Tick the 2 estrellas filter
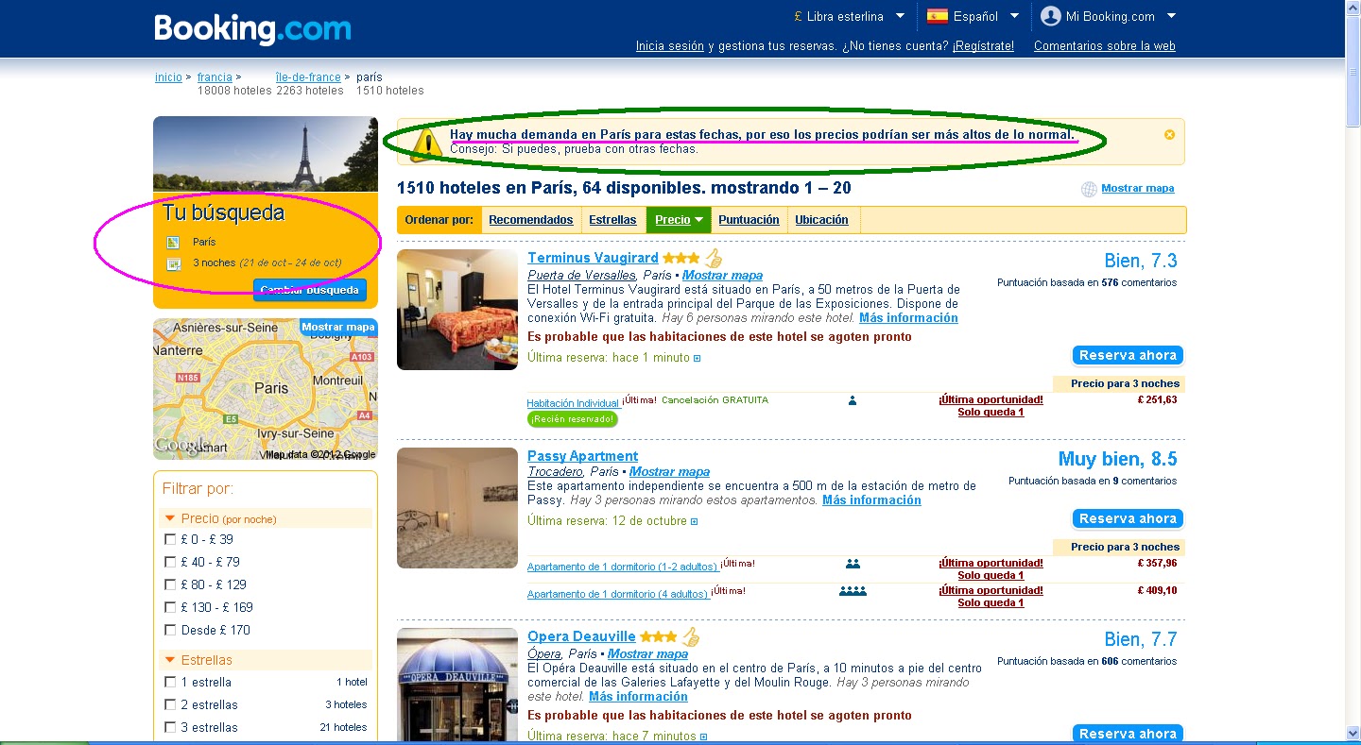This screenshot has width=1361, height=745. click(170, 704)
